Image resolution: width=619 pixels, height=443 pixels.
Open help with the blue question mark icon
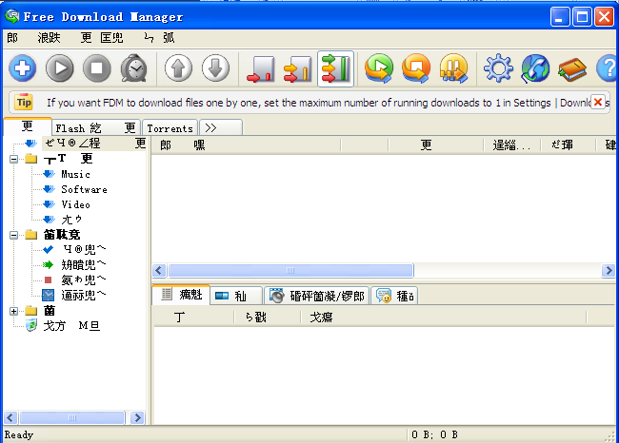click(606, 68)
